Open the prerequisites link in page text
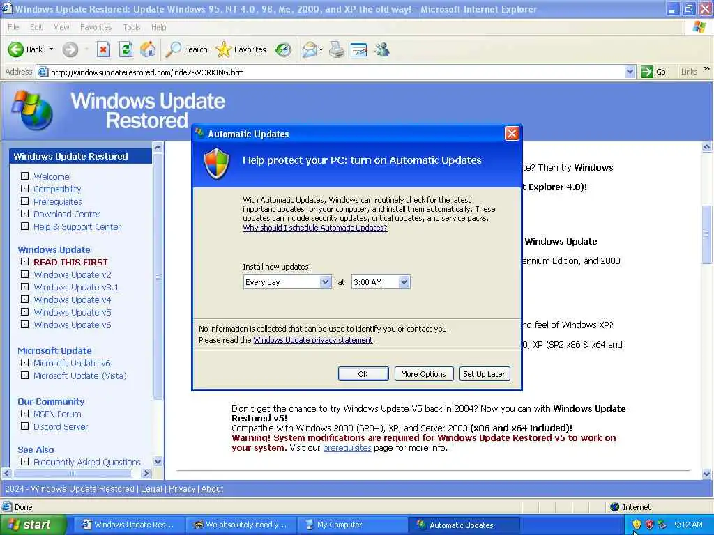714x535 pixels. (347, 448)
